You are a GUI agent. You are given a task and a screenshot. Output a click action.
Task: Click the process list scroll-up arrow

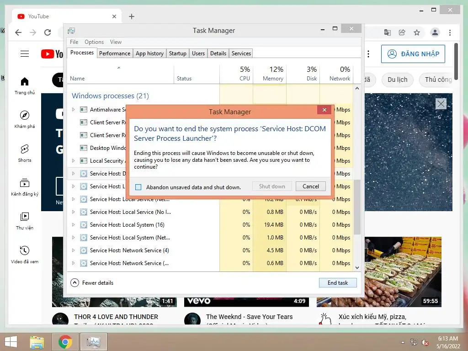pyautogui.click(x=357, y=88)
